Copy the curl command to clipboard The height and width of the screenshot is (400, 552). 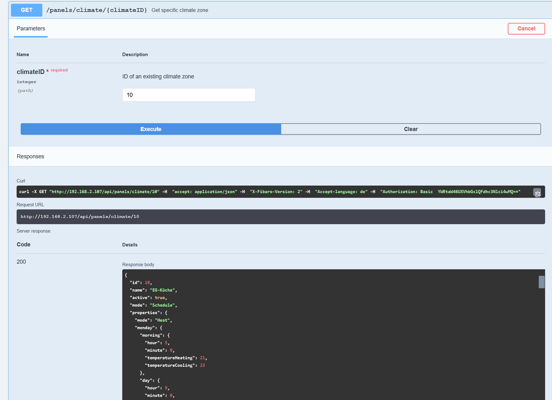point(537,193)
